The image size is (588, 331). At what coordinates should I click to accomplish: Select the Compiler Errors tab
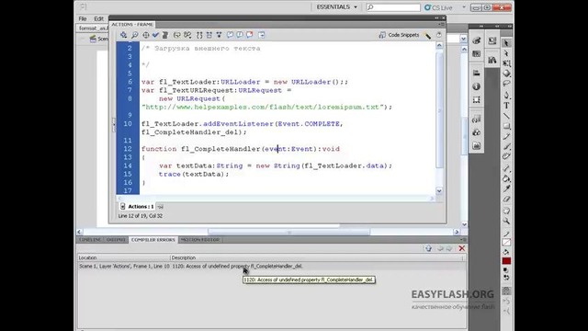153,239
